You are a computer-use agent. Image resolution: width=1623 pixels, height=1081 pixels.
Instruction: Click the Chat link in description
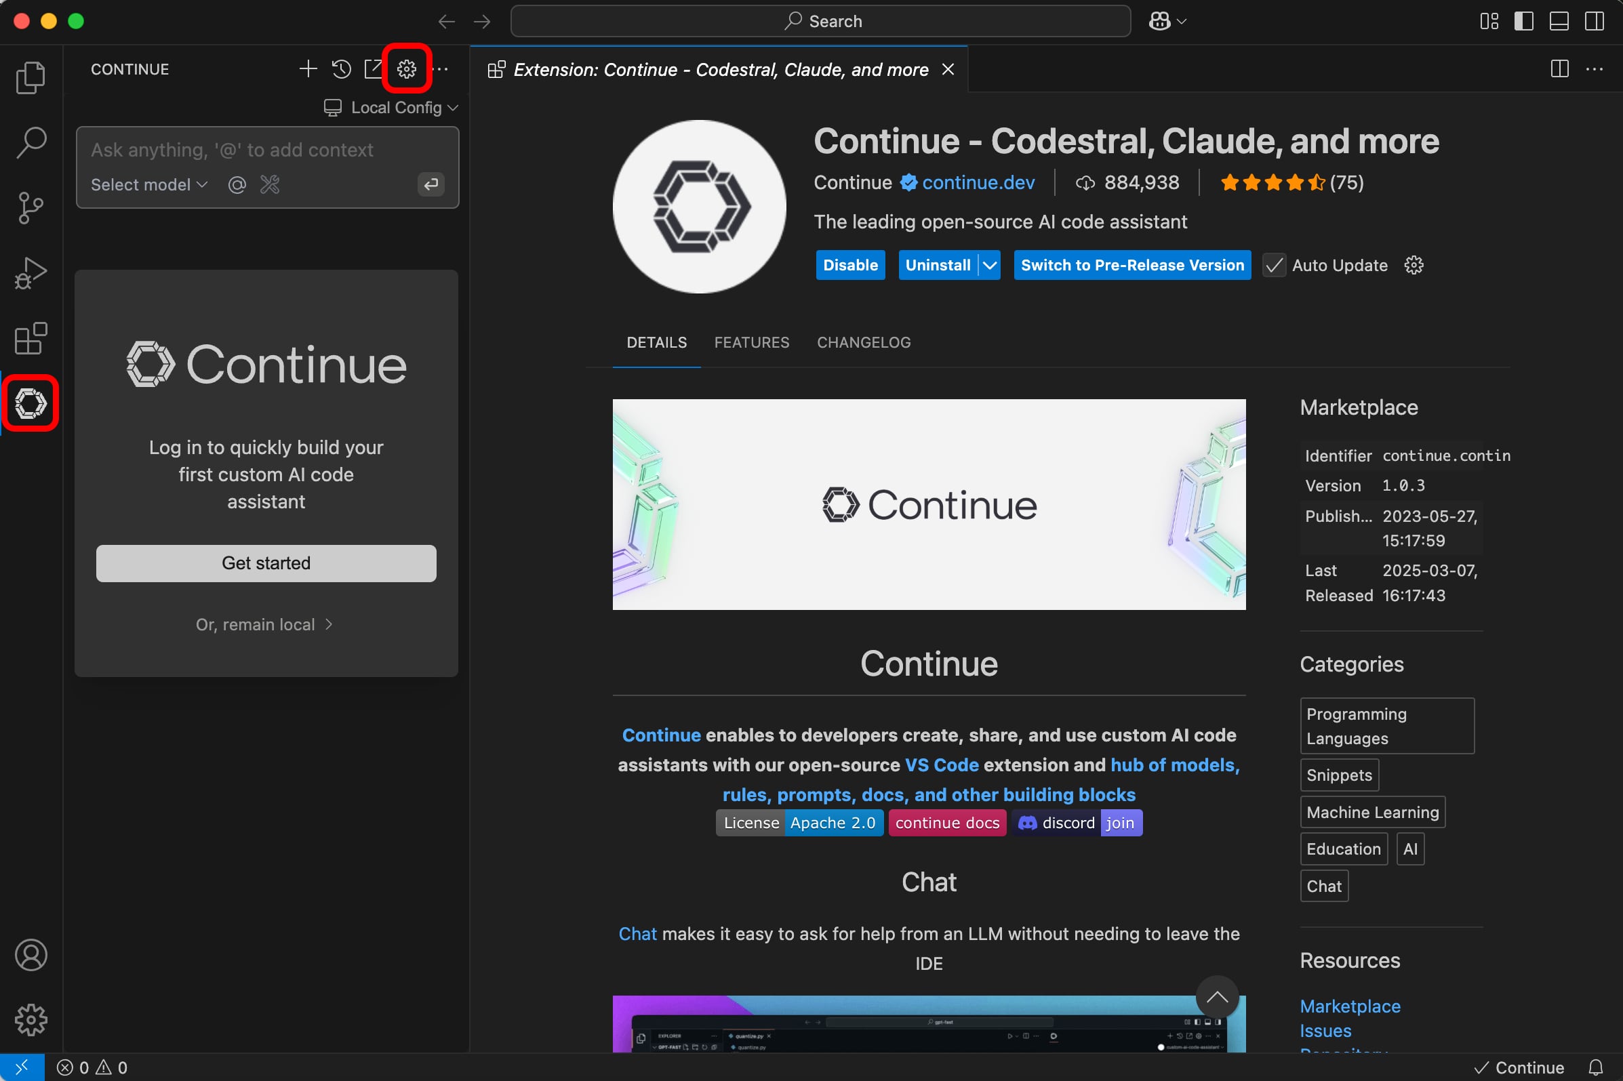click(637, 933)
